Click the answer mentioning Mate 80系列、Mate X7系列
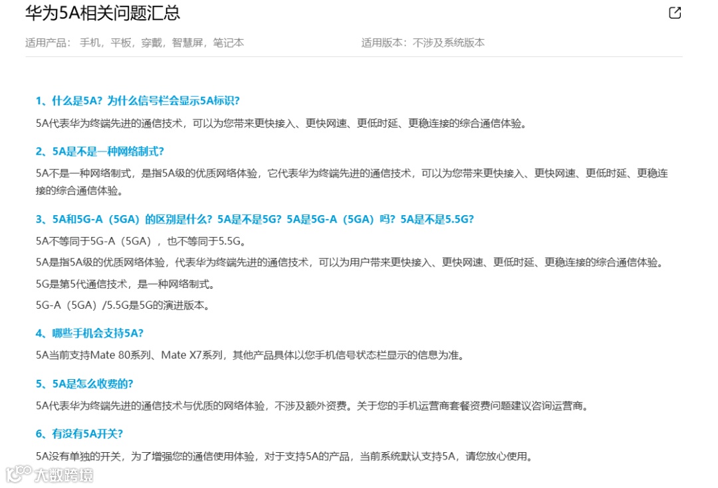This screenshot has width=718, height=488. [250, 355]
